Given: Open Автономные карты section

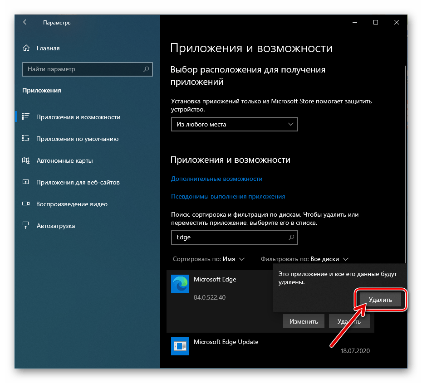Looking at the screenshot, I should click(x=64, y=160).
